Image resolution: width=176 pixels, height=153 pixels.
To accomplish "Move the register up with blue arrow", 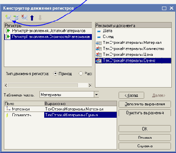I will [x=32, y=18].
